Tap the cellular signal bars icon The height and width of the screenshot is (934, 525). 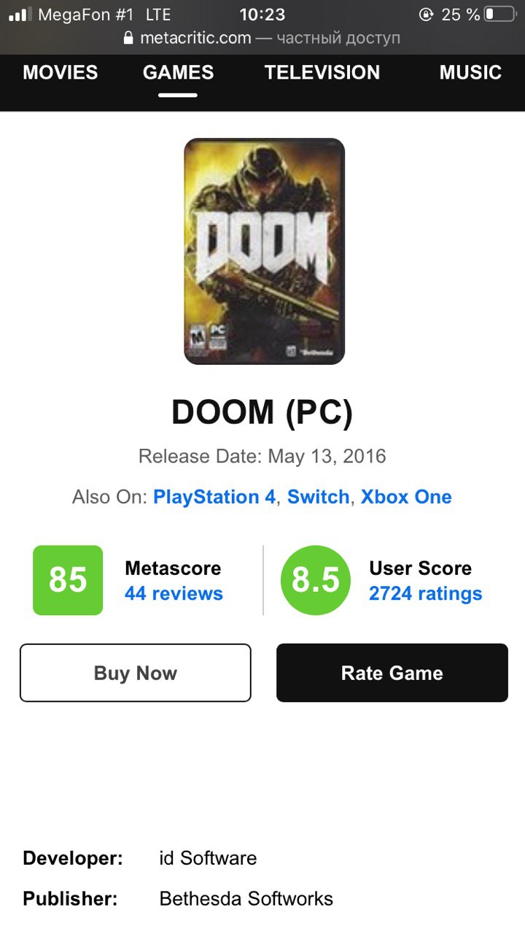click(x=19, y=14)
